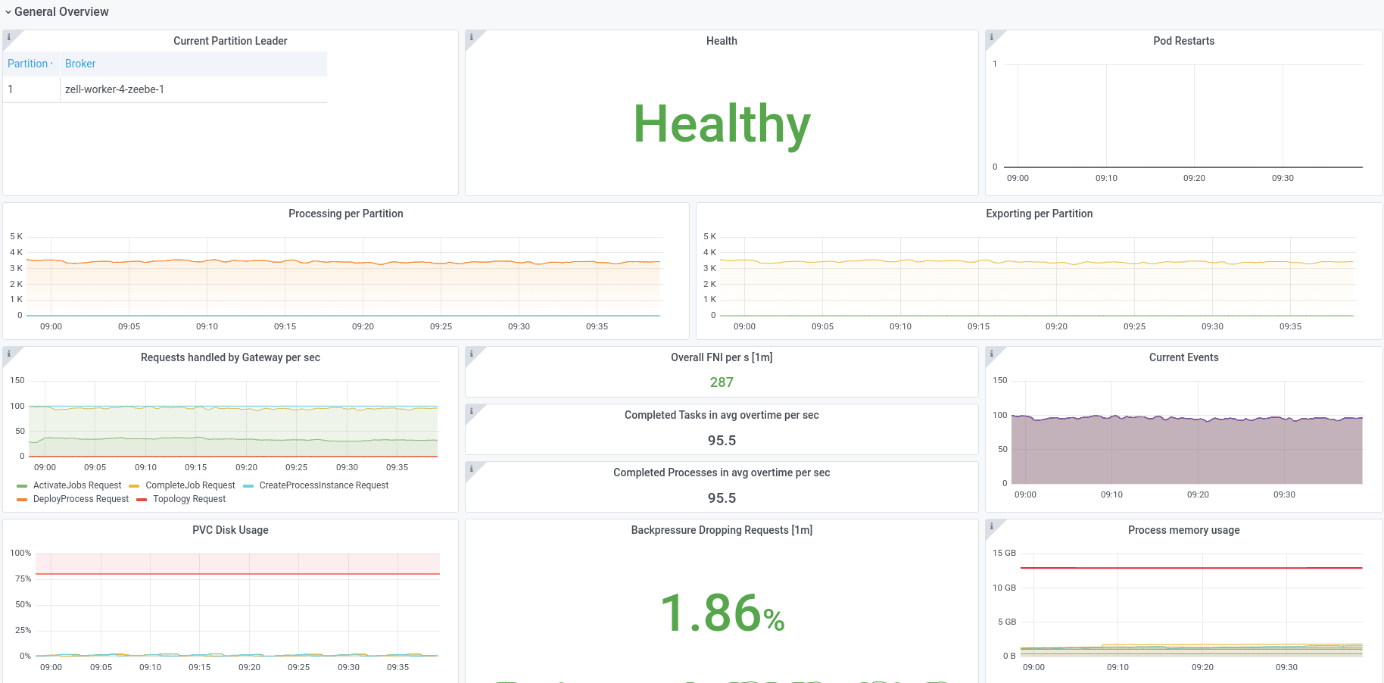Open Current Partition Leader panel title menu
The image size is (1384, 683).
click(x=230, y=41)
